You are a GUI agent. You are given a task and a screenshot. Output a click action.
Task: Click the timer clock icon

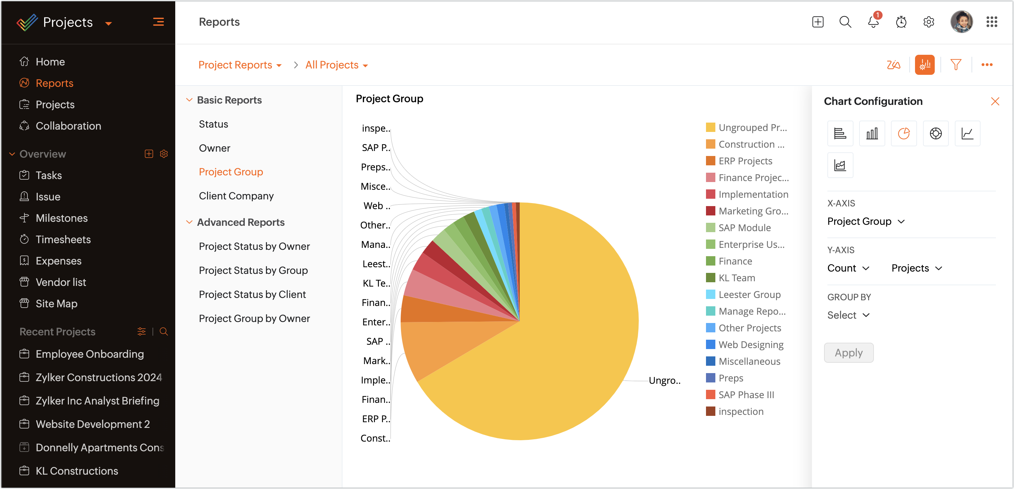coord(901,22)
